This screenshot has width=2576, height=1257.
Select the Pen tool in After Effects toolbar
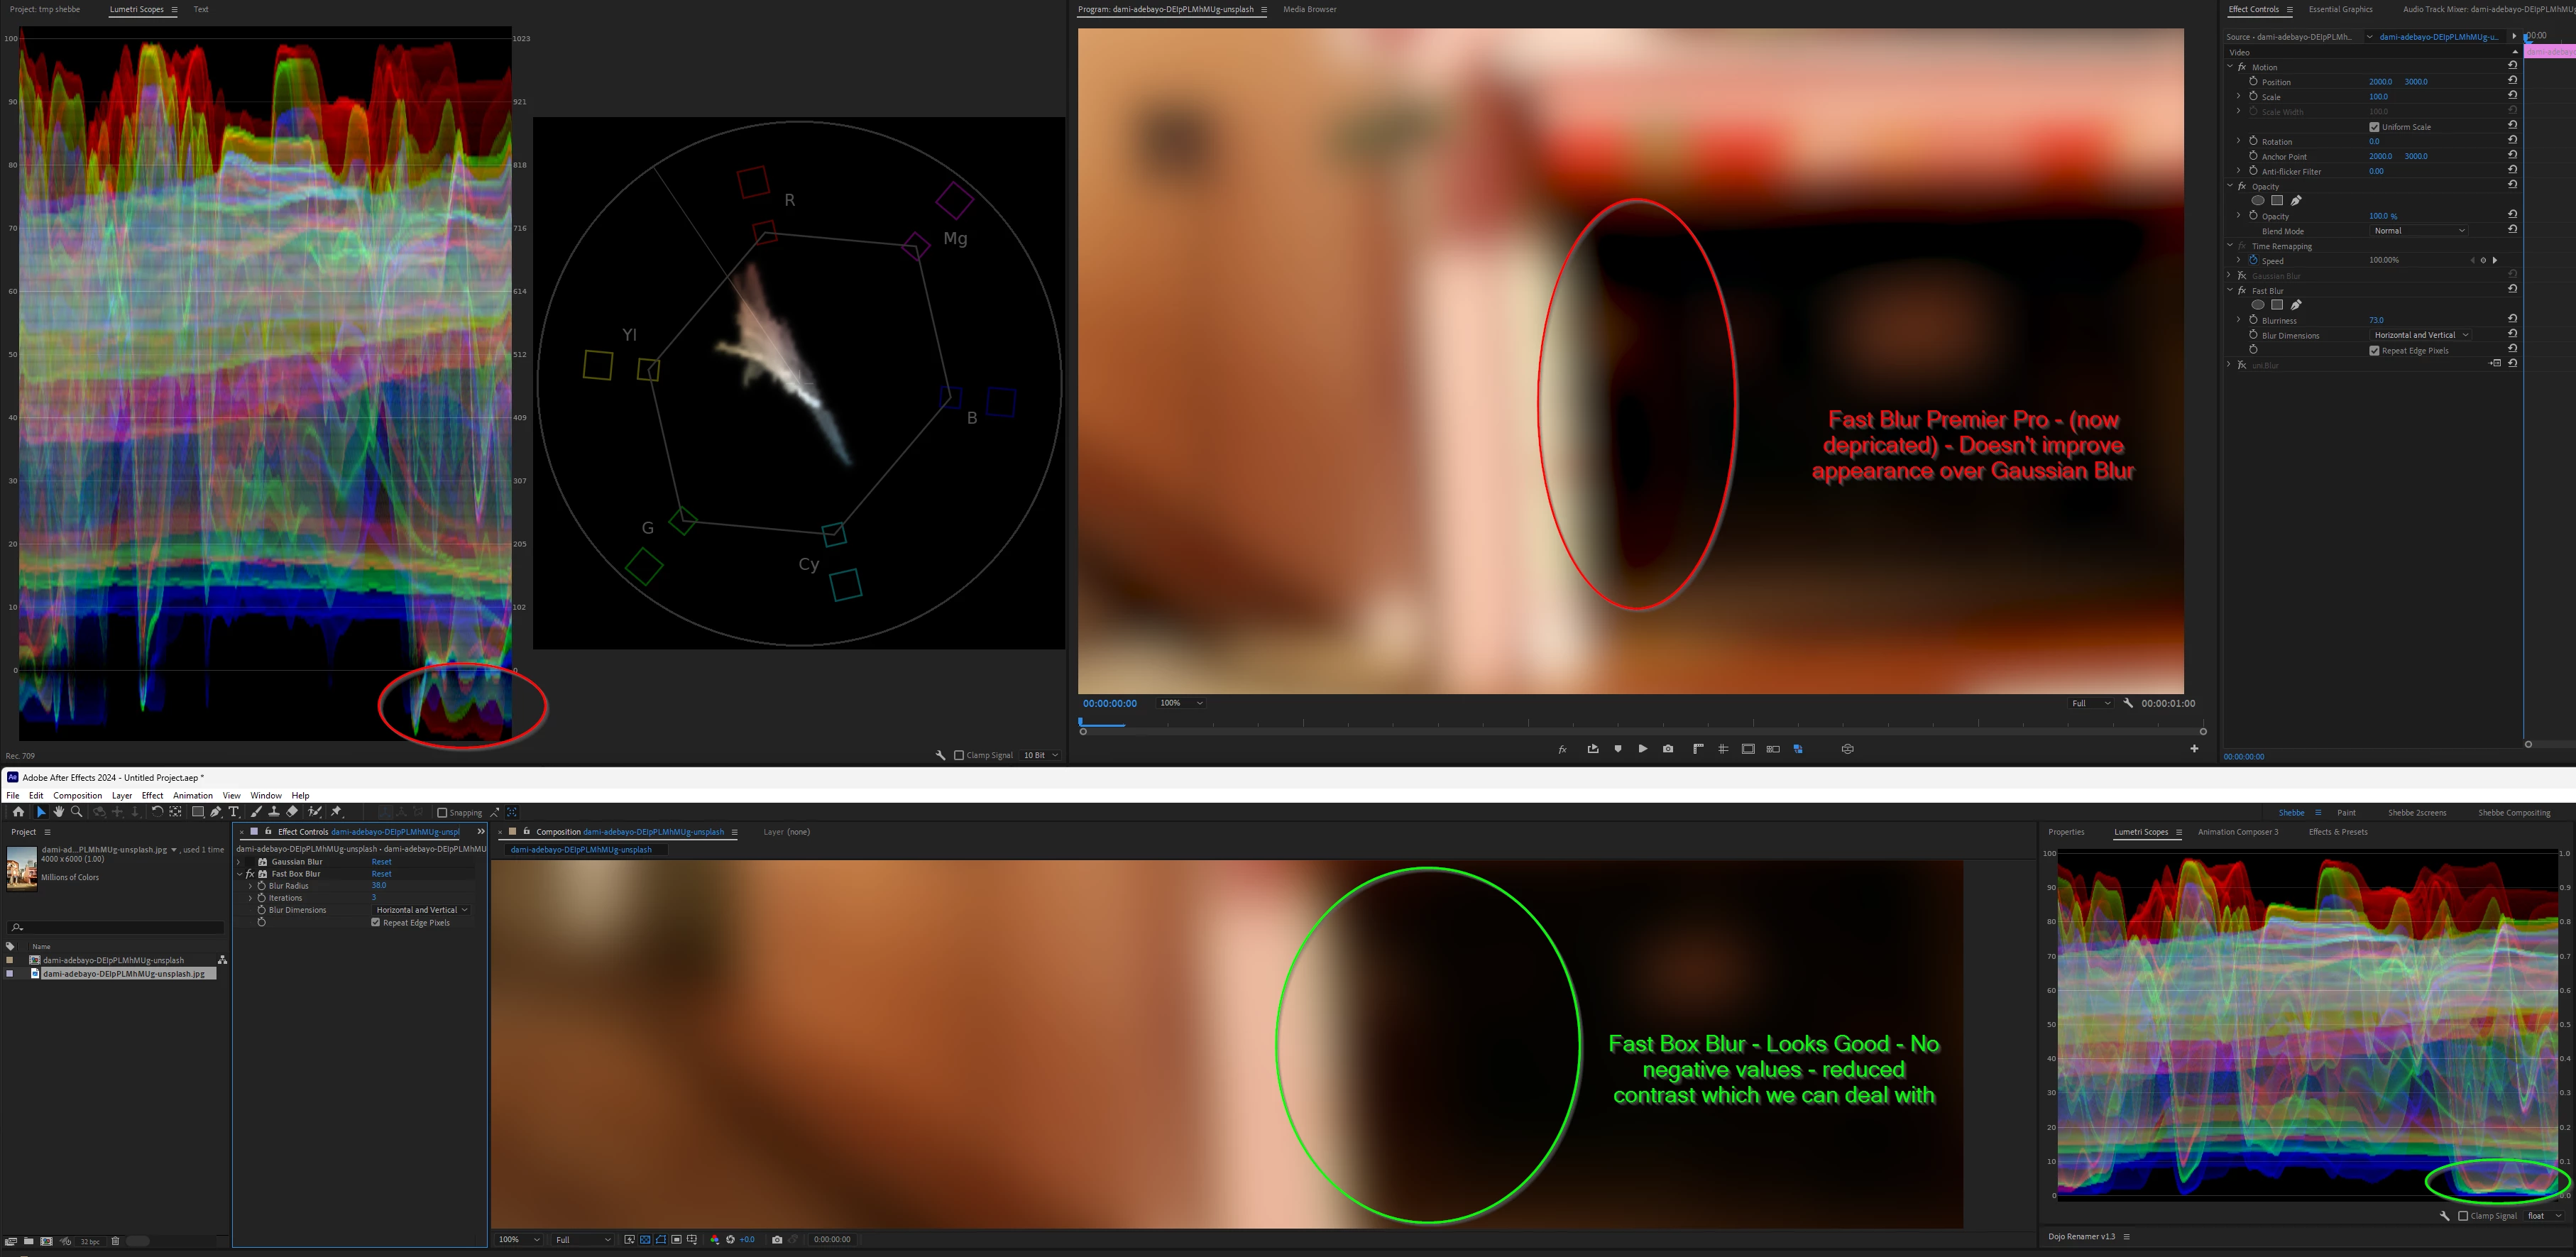(216, 812)
